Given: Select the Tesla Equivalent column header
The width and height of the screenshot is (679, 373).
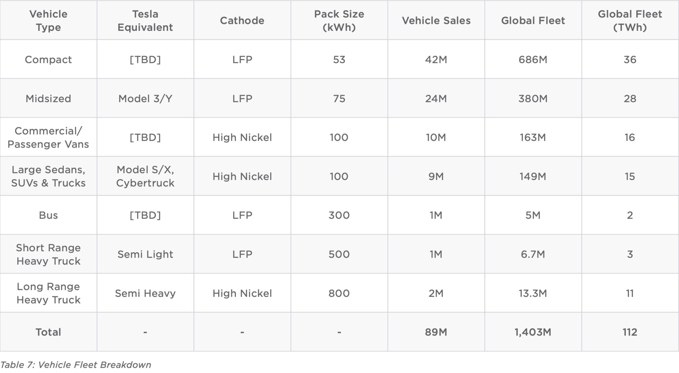Looking at the screenshot, I should click(145, 21).
